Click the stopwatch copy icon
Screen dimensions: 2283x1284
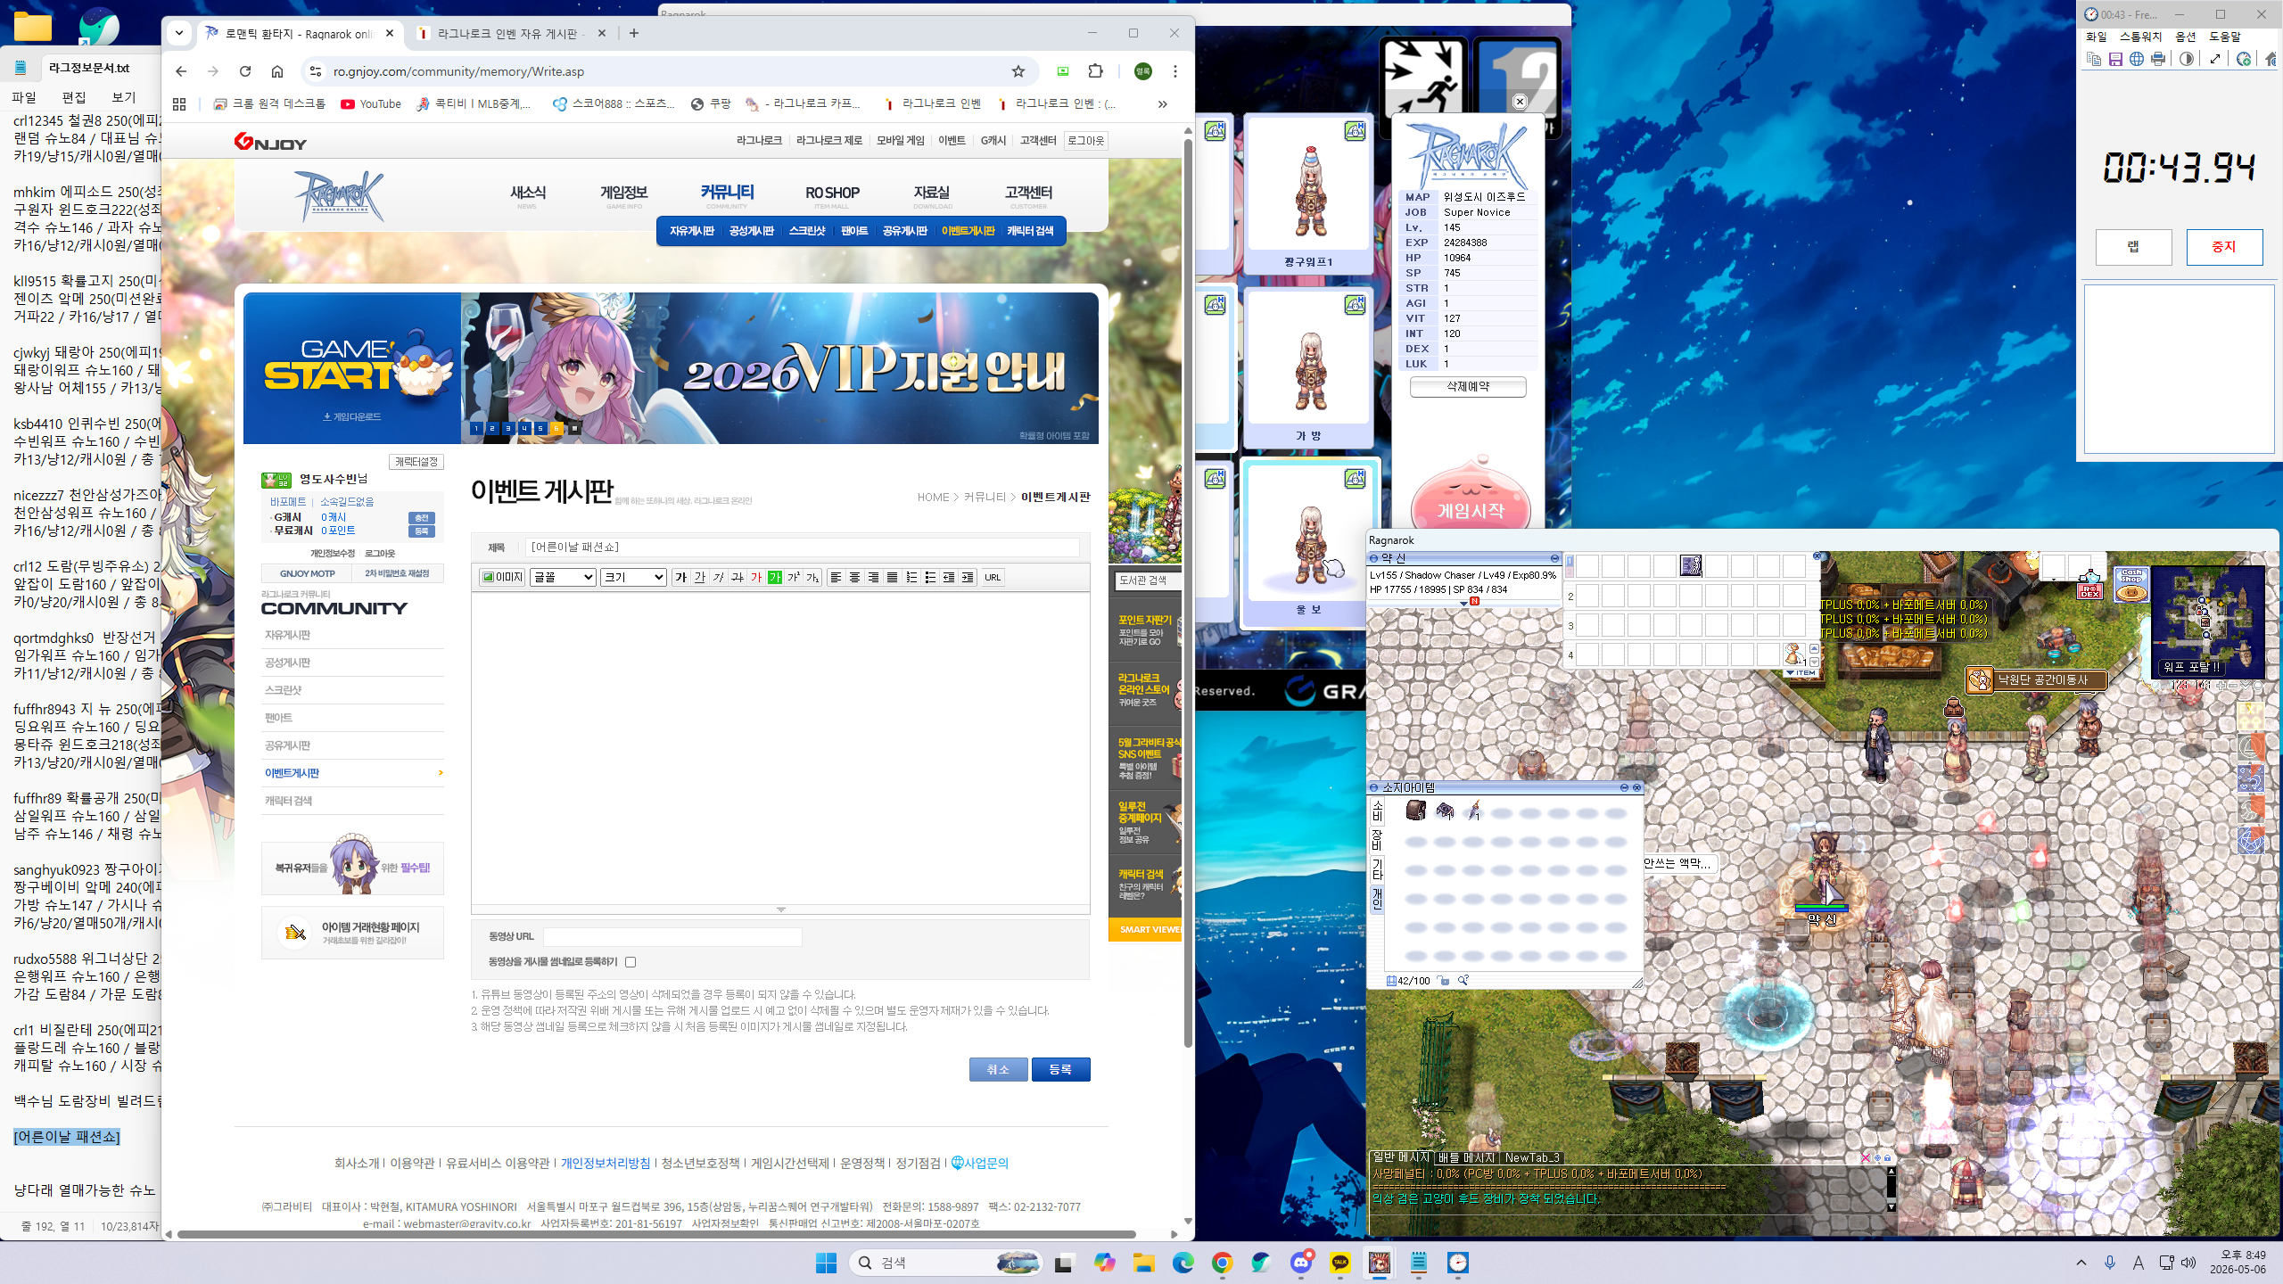[x=2094, y=60]
